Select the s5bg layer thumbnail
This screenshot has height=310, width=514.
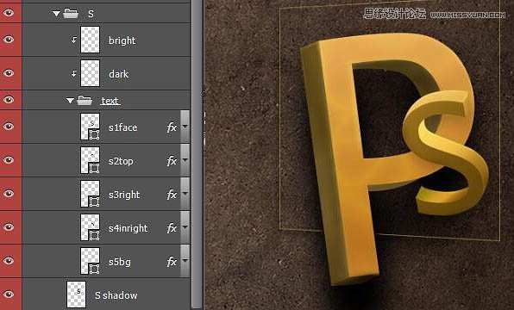[x=91, y=261]
